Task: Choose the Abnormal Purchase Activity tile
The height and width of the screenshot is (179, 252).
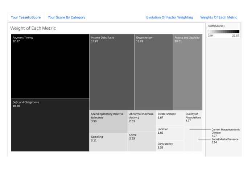Action: 142,121
